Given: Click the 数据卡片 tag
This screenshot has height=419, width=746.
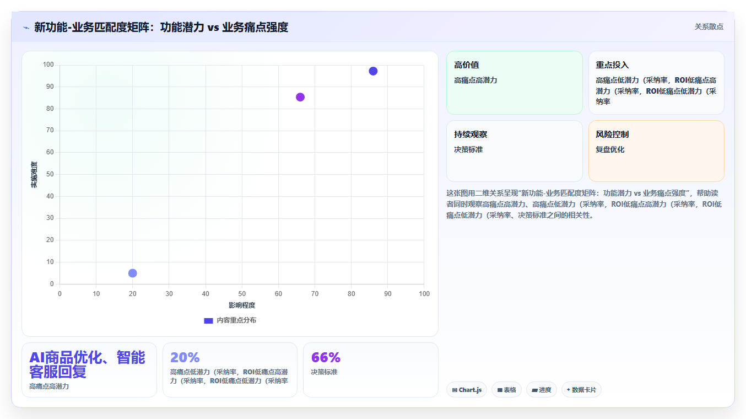Looking at the screenshot, I should coord(581,390).
